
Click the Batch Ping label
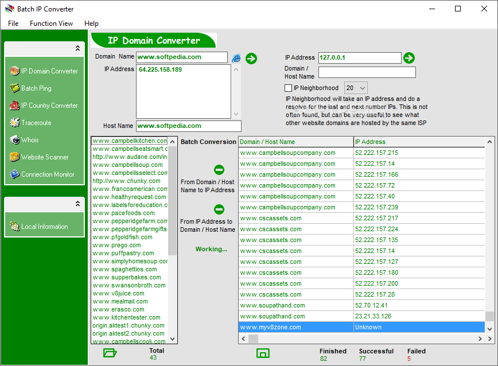pos(36,88)
